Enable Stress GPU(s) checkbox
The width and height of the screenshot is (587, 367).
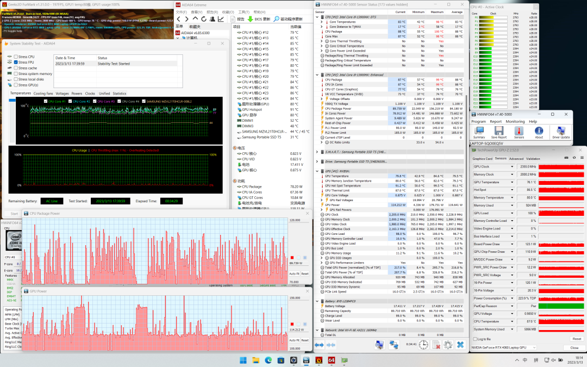(16, 85)
